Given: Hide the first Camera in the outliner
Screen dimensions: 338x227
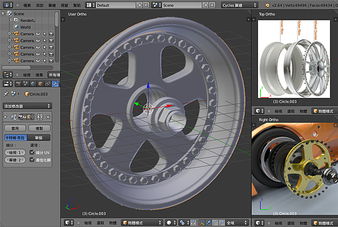Looking at the screenshot, I should (x=39, y=34).
